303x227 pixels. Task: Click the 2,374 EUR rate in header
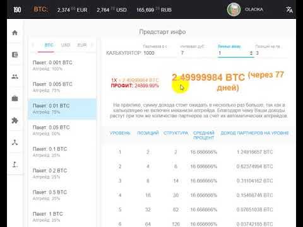point(72,9)
